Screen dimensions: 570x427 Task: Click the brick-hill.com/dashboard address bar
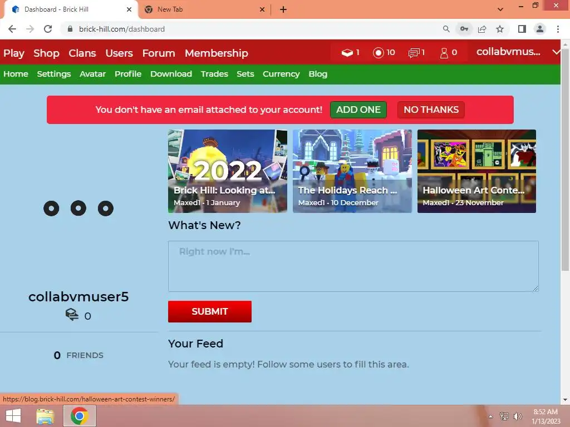click(x=251, y=29)
